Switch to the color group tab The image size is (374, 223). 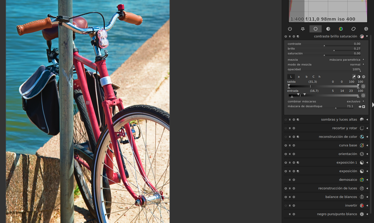click(x=341, y=29)
